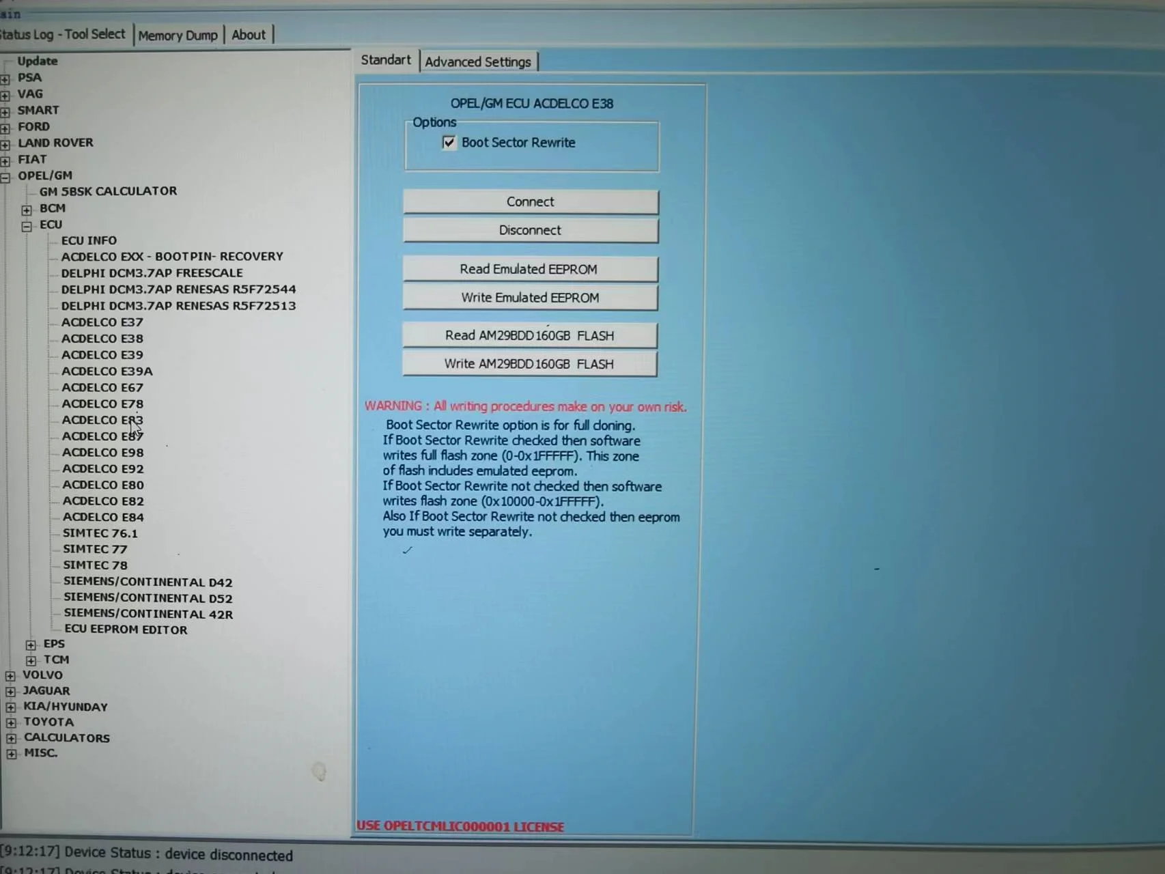
Task: Enable the Boot Sector Rewrite option
Action: [449, 143]
